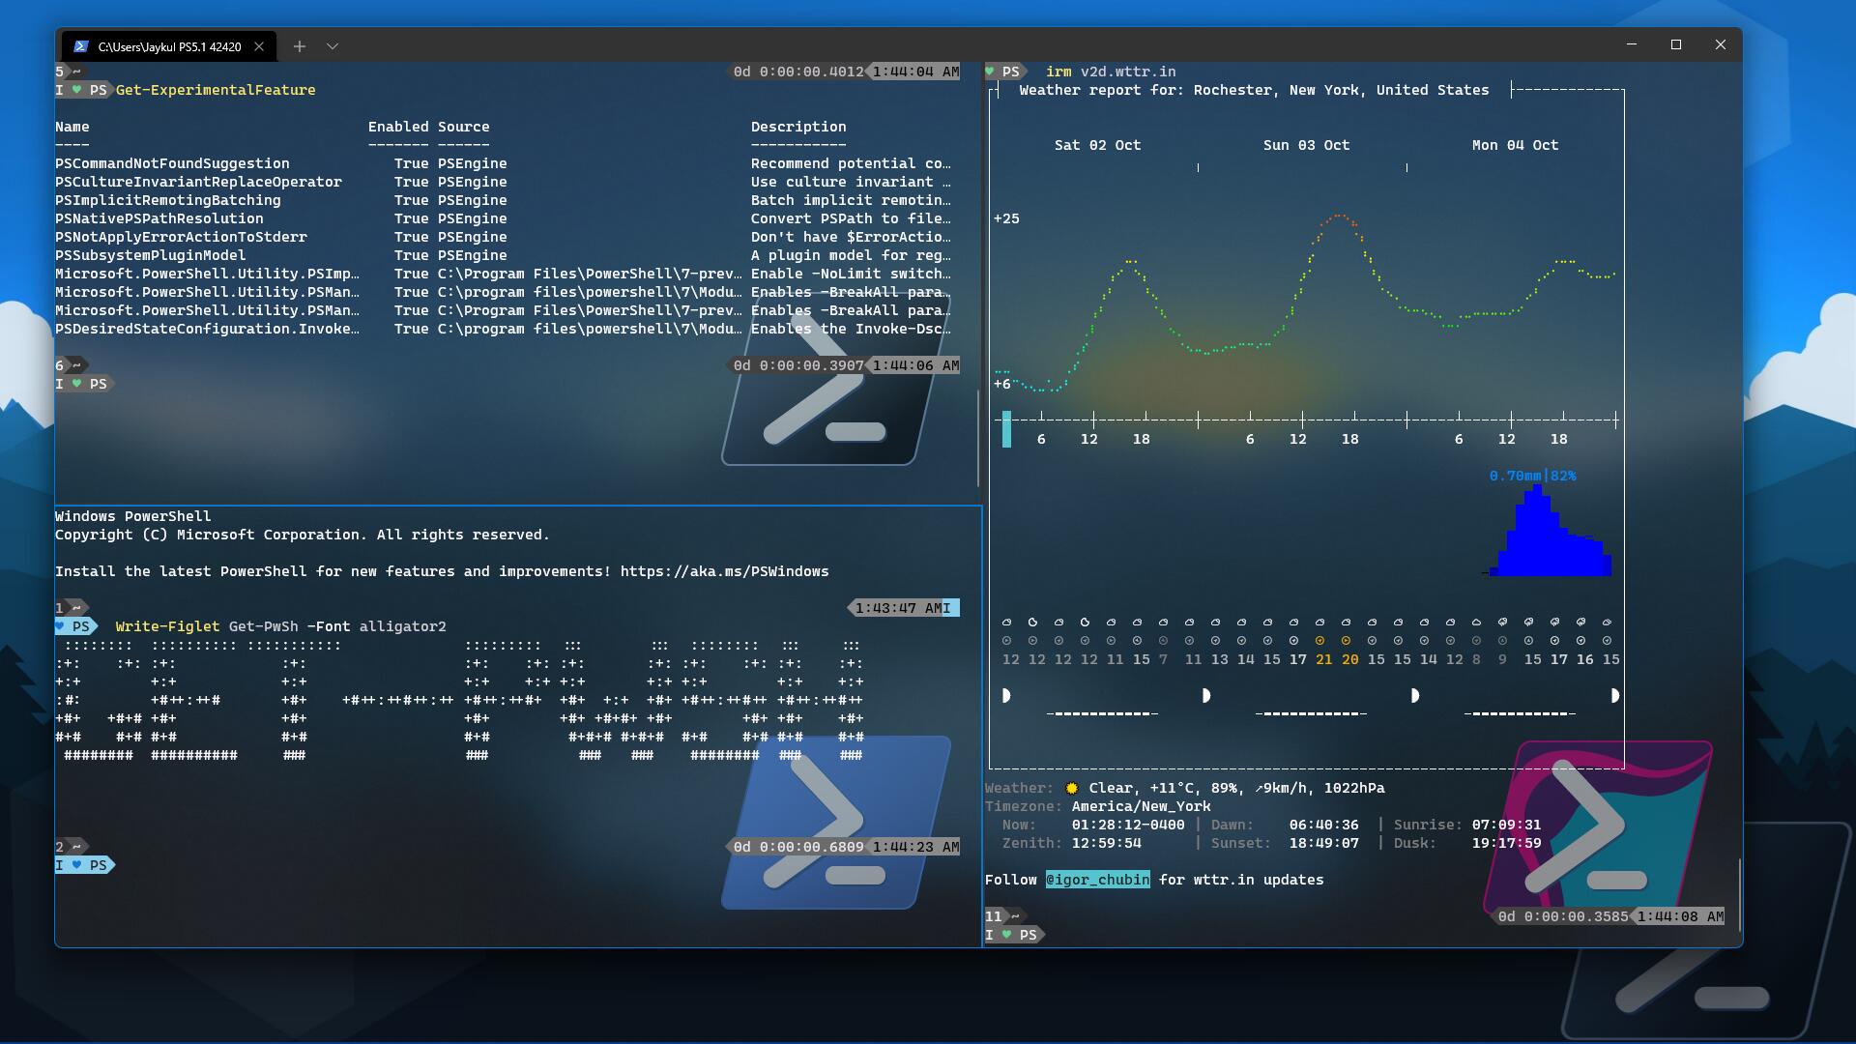Viewport: 1856px width, 1044px height.
Task: Open a new tab with plus button
Action: click(x=300, y=46)
